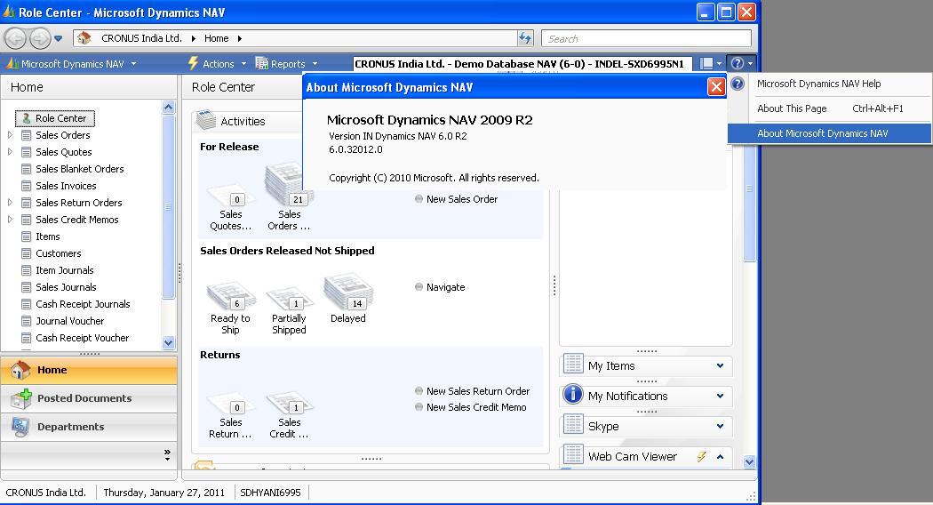Select Microsoft Dynamics NAV Help menu item

pos(829,84)
